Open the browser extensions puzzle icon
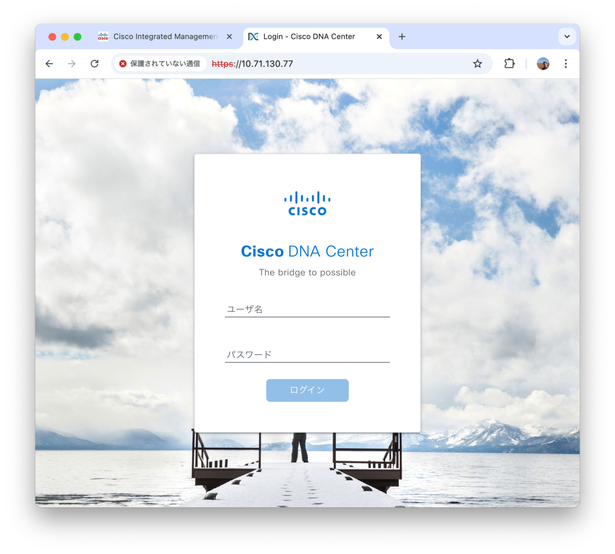The width and height of the screenshot is (615, 554). tap(509, 64)
